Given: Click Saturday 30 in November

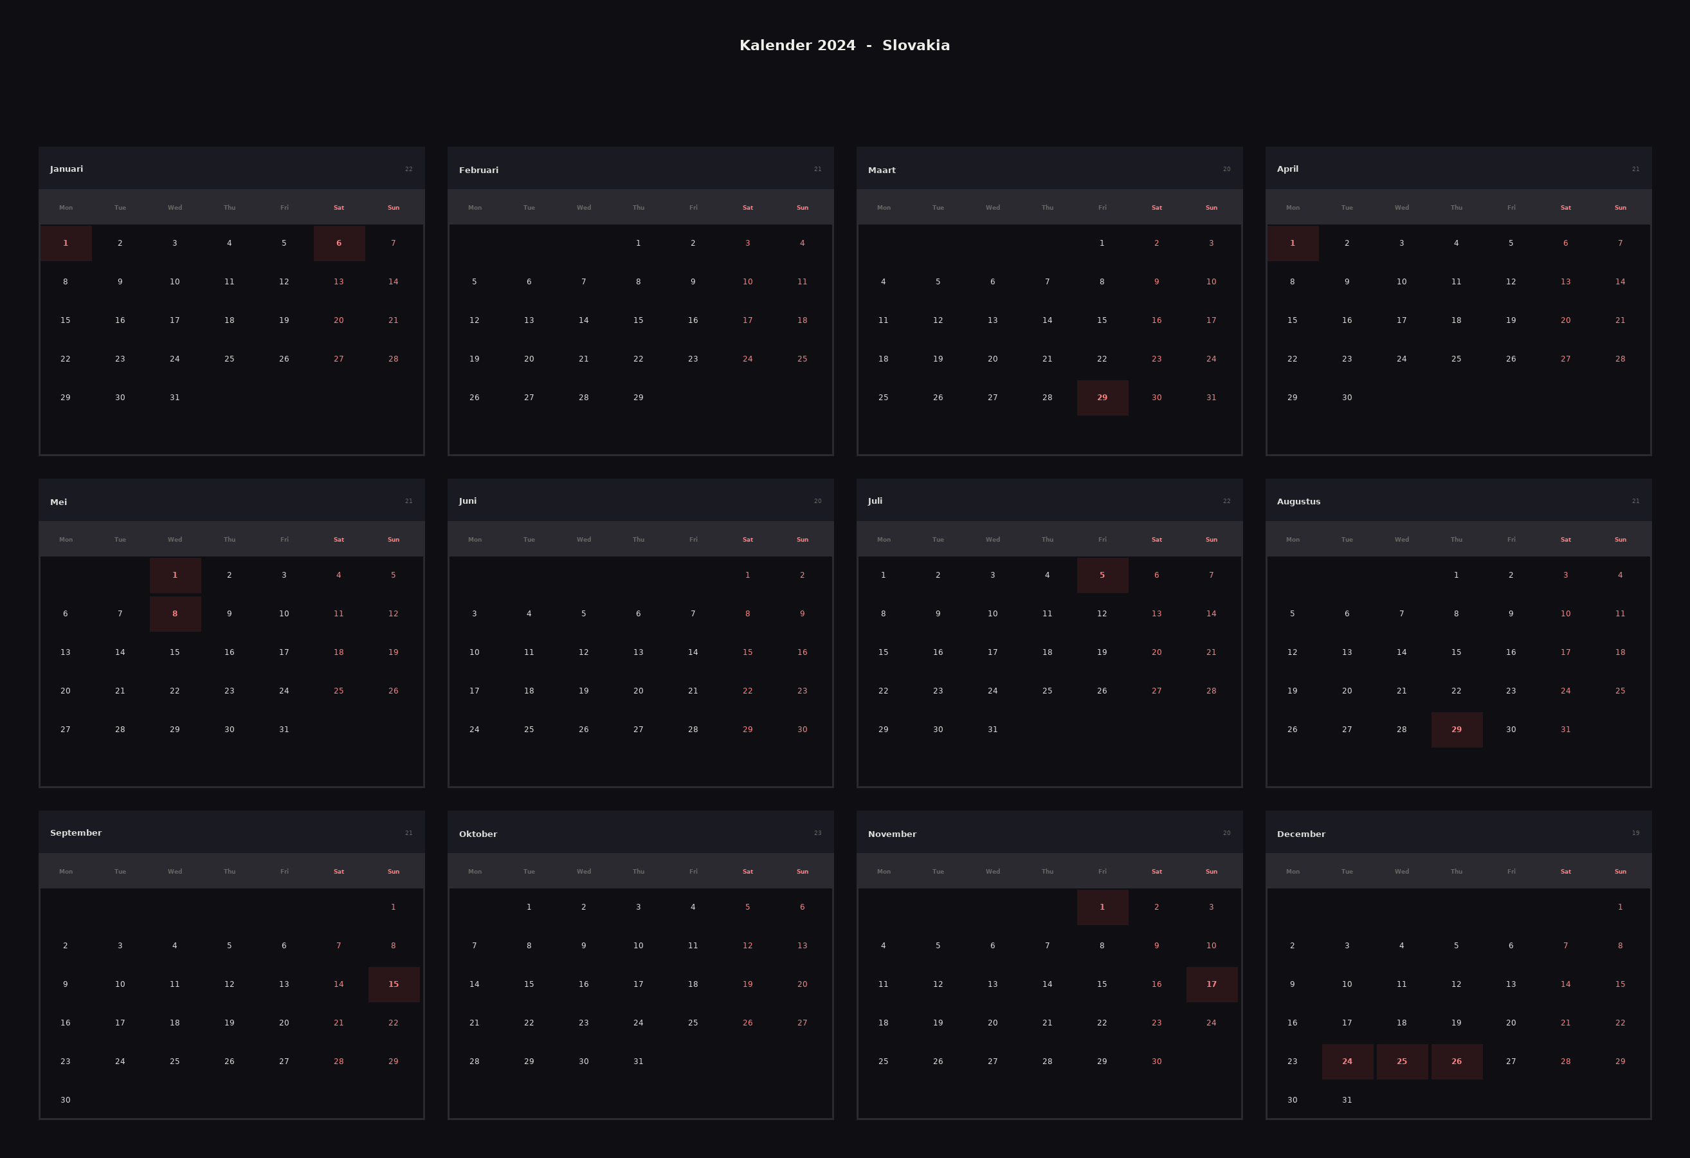Looking at the screenshot, I should tap(1157, 1062).
